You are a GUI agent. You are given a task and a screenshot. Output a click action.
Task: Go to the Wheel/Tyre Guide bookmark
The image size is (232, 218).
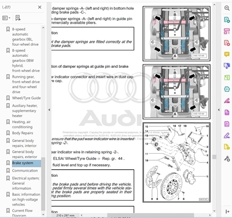pyautogui.click(x=26, y=98)
